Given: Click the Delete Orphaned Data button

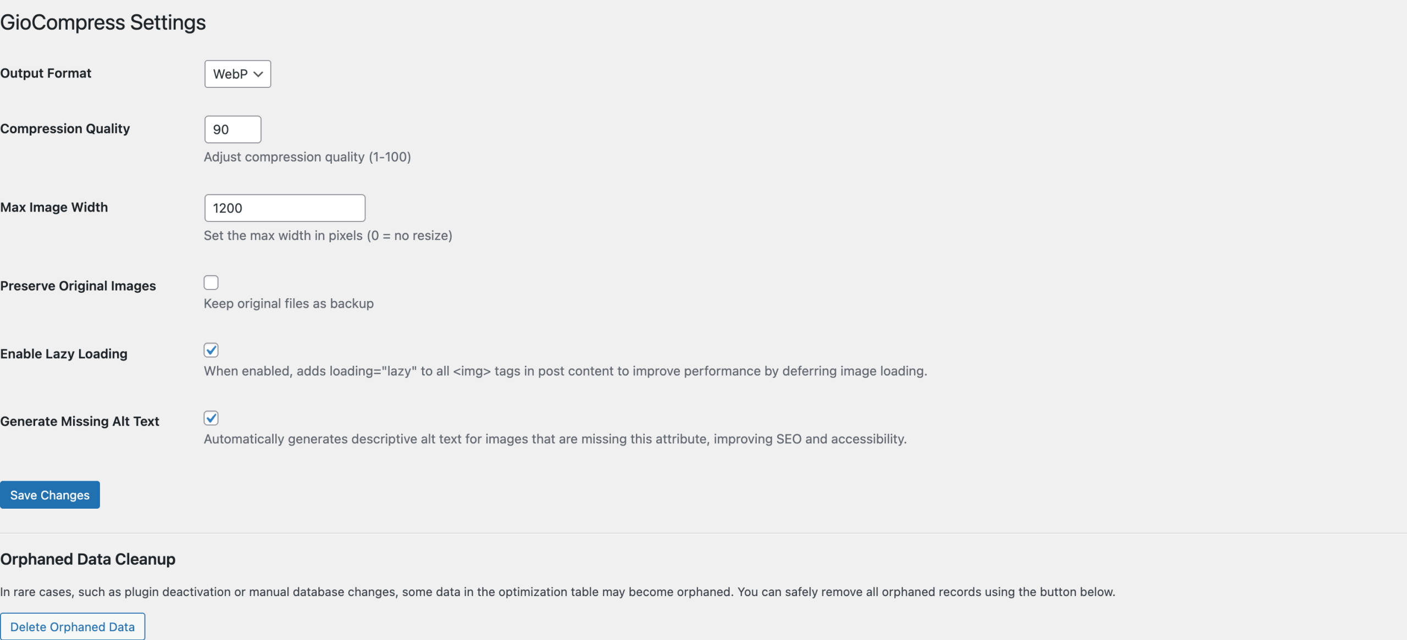Looking at the screenshot, I should pyautogui.click(x=73, y=627).
